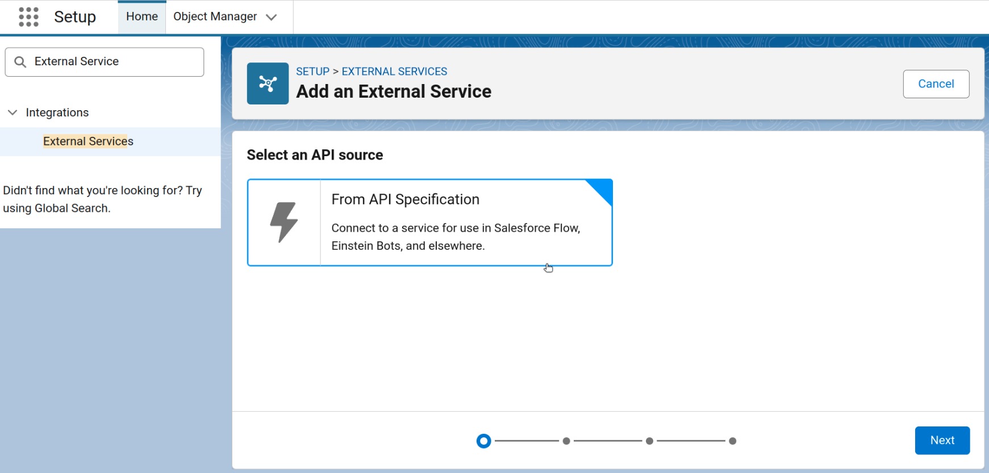Select External Services in the sidebar
Screen dimensions: 989x473
88,141
